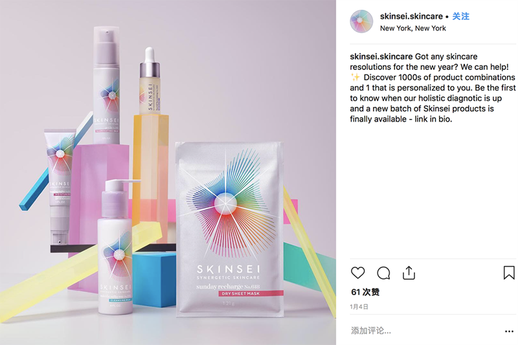Click the dry sheet mask packet in the photo
The image size is (518, 345).
tap(230, 229)
